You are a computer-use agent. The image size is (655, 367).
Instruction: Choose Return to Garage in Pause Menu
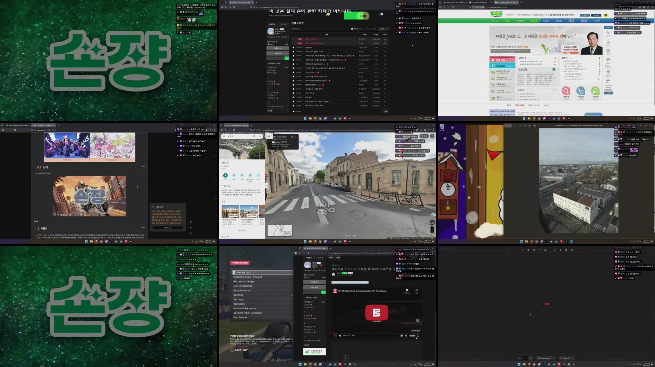[244, 282]
